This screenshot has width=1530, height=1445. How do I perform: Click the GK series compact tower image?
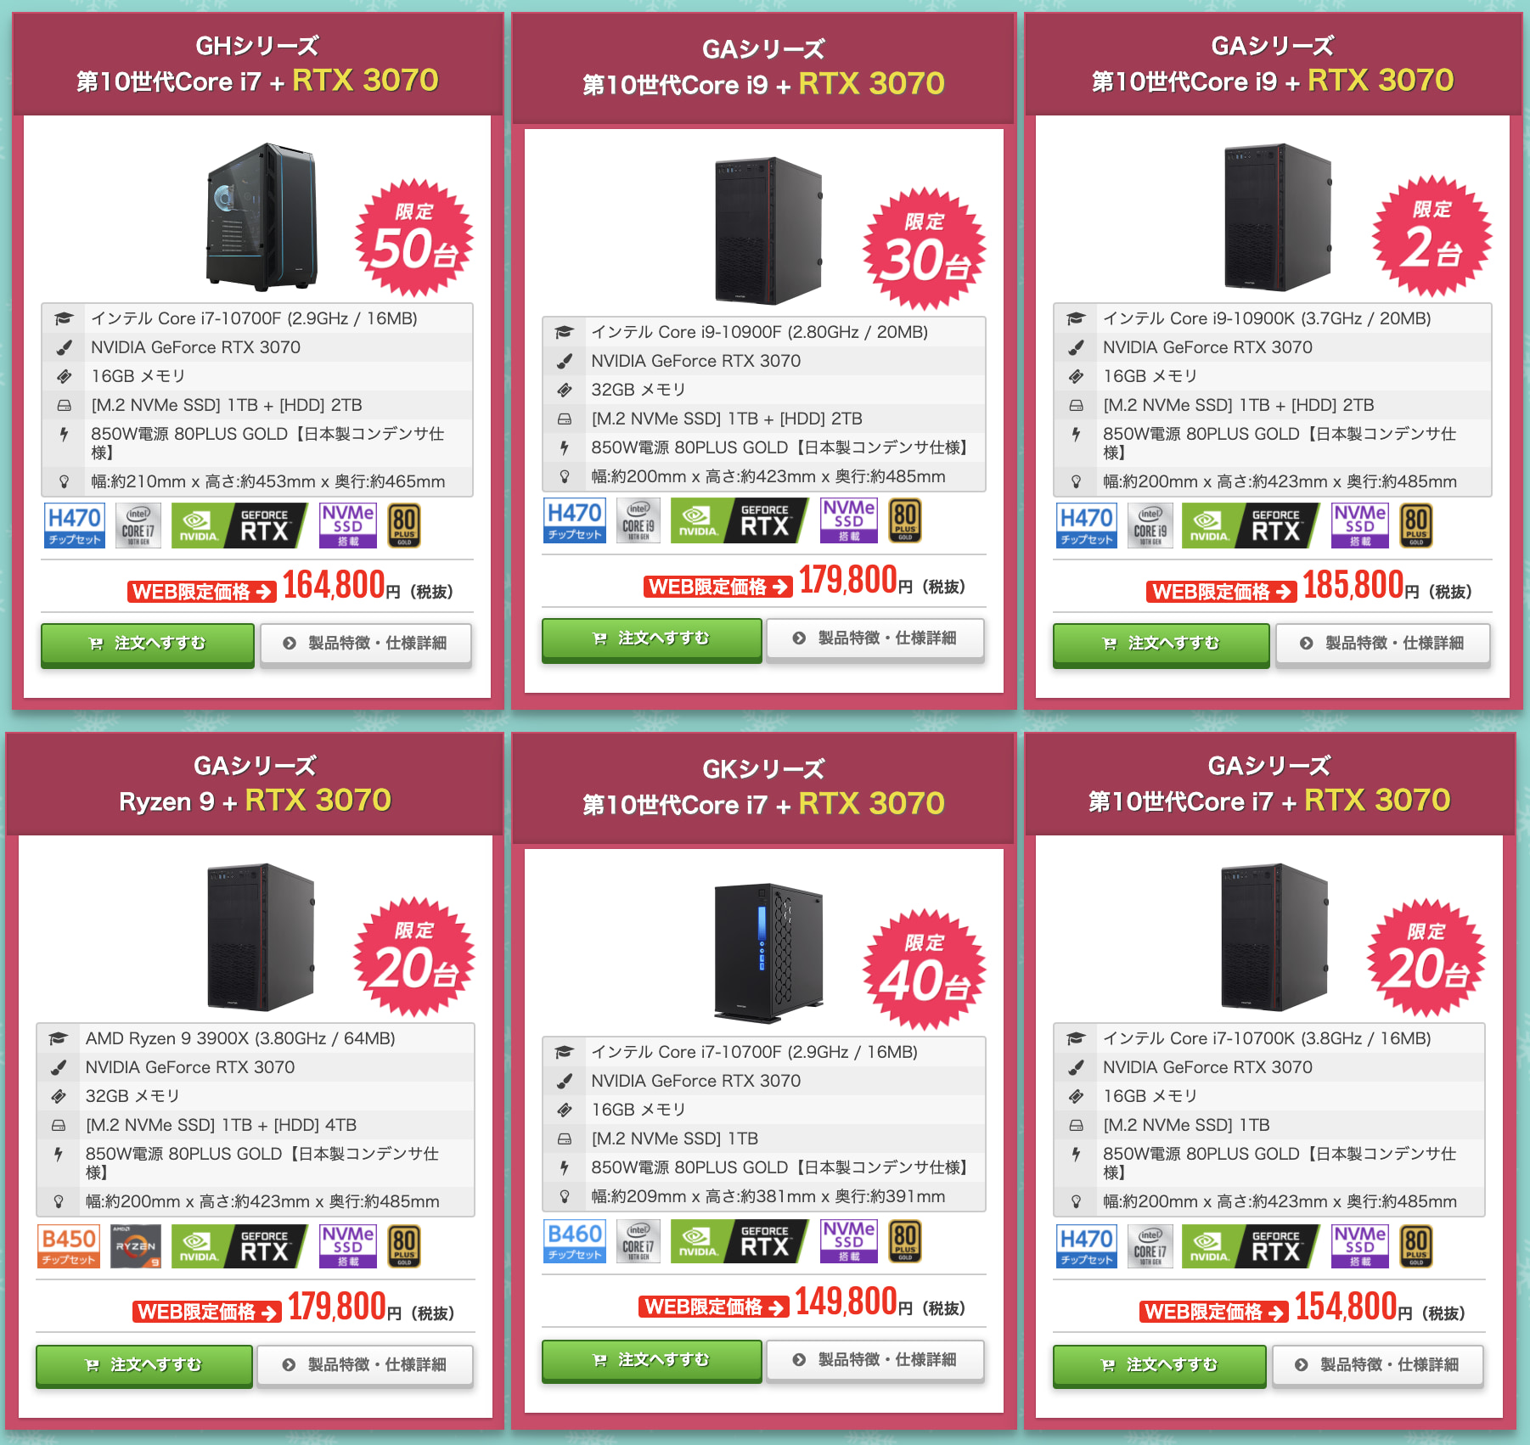tap(768, 953)
